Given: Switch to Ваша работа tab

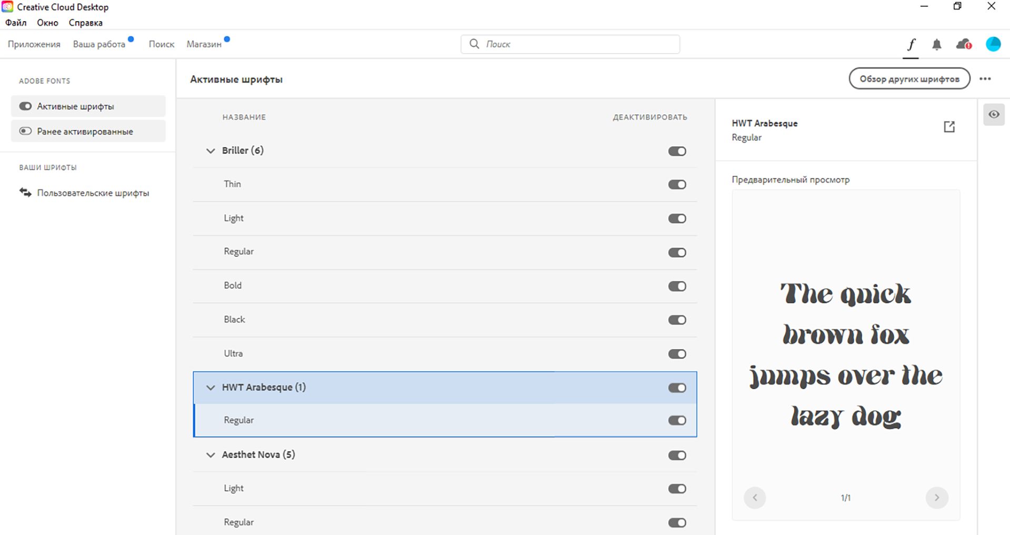Looking at the screenshot, I should (99, 44).
